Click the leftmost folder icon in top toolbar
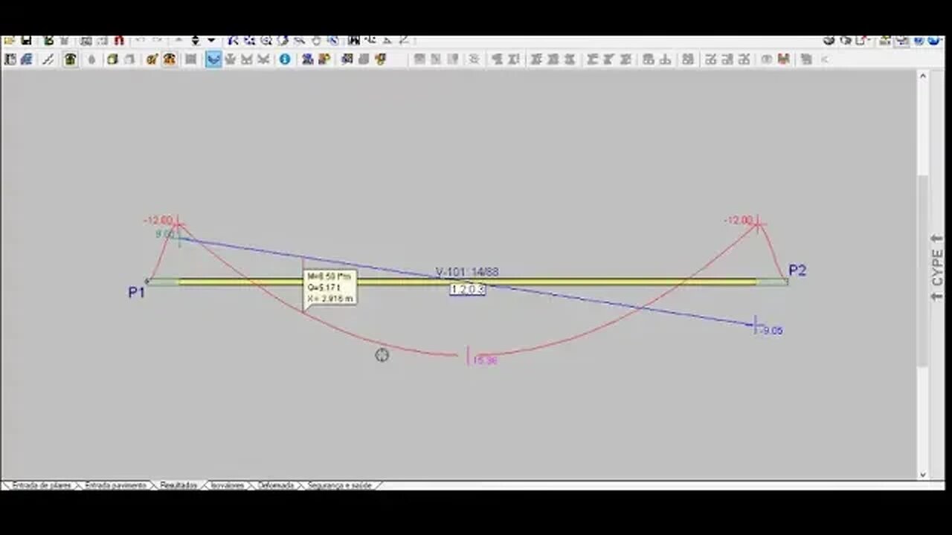Screen dimensions: 952x535 (x=10, y=40)
